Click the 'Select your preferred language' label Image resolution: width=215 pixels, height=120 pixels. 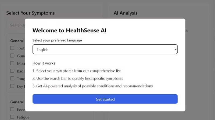point(57,40)
